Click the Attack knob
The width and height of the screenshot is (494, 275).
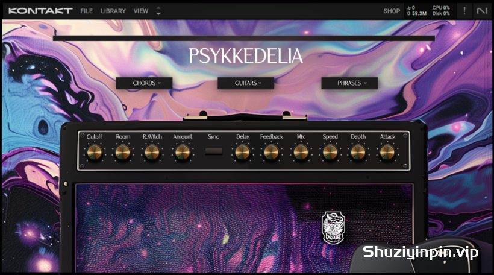tap(387, 153)
